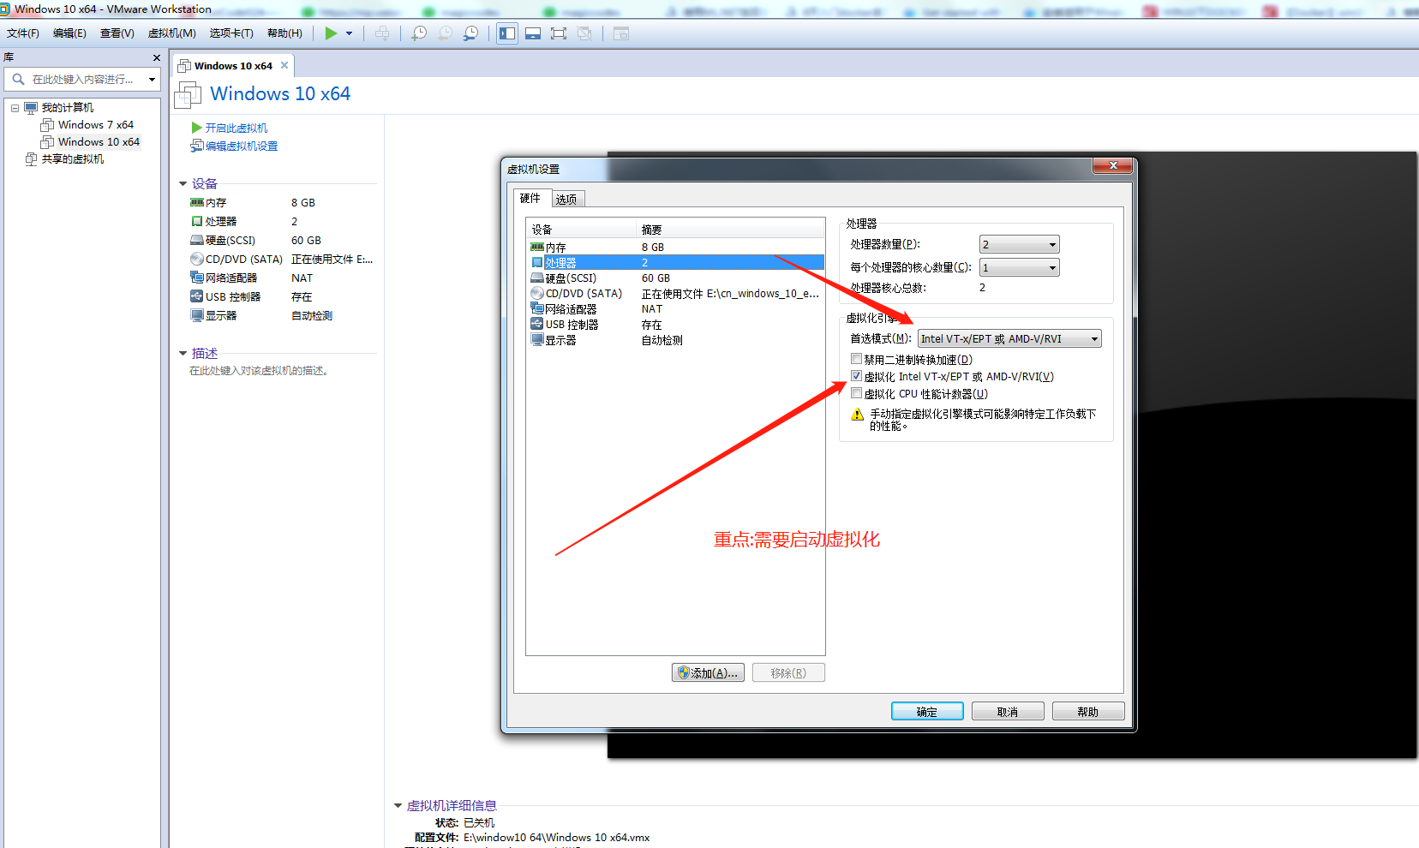Click 处理器 icon in main device summary
This screenshot has width=1419, height=848.
[197, 222]
